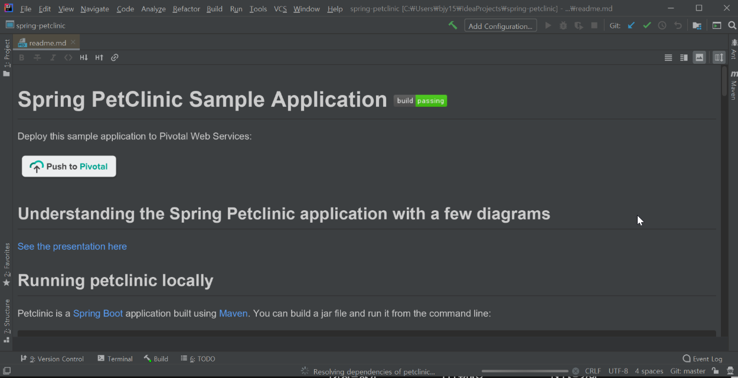The image size is (738, 378).
Task: Open Add Configuration dropdown
Action: pyautogui.click(x=501, y=25)
